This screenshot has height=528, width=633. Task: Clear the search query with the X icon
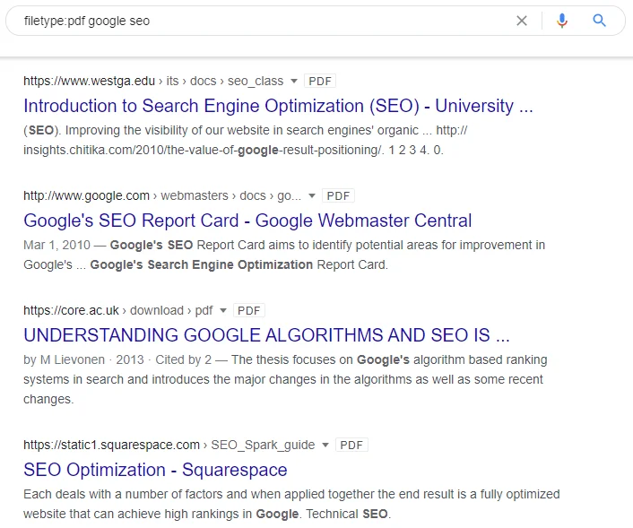[x=522, y=21]
